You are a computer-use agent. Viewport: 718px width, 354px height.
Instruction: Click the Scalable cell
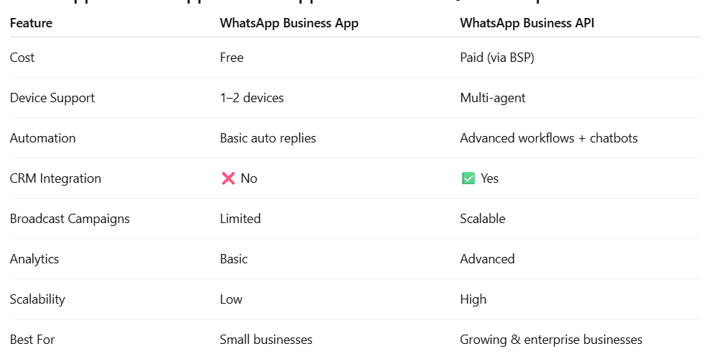click(x=483, y=219)
